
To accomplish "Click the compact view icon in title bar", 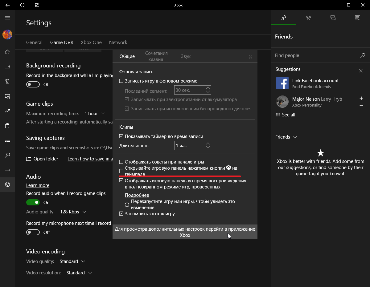I will [37, 5].
